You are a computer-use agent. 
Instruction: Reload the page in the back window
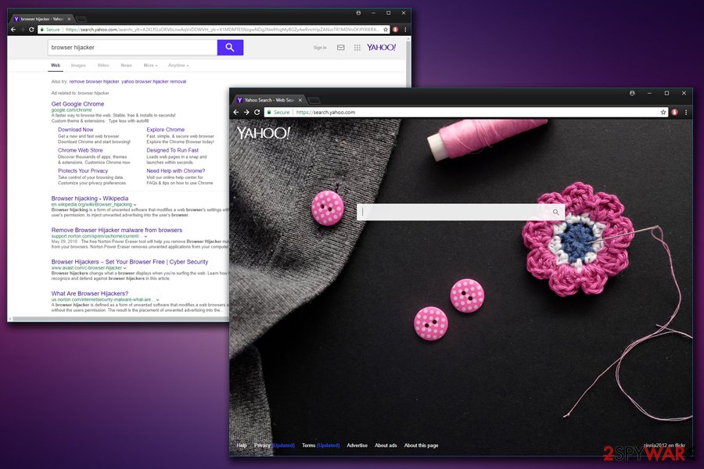(x=31, y=30)
